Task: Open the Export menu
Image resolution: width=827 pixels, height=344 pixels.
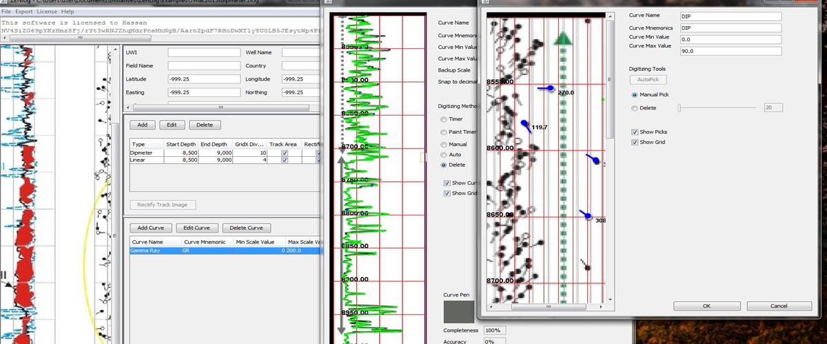Action: 23,12
